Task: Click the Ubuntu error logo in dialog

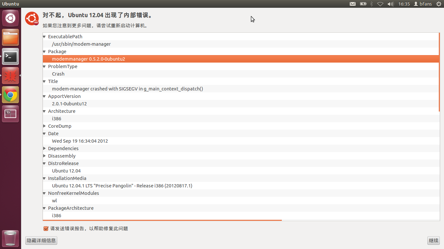Action: (x=32, y=18)
